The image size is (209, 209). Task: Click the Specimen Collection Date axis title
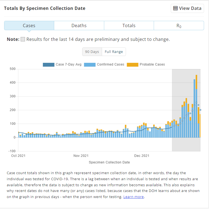(x=109, y=162)
